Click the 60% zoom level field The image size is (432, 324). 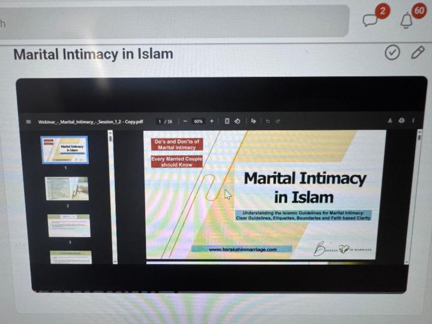pyautogui.click(x=198, y=121)
